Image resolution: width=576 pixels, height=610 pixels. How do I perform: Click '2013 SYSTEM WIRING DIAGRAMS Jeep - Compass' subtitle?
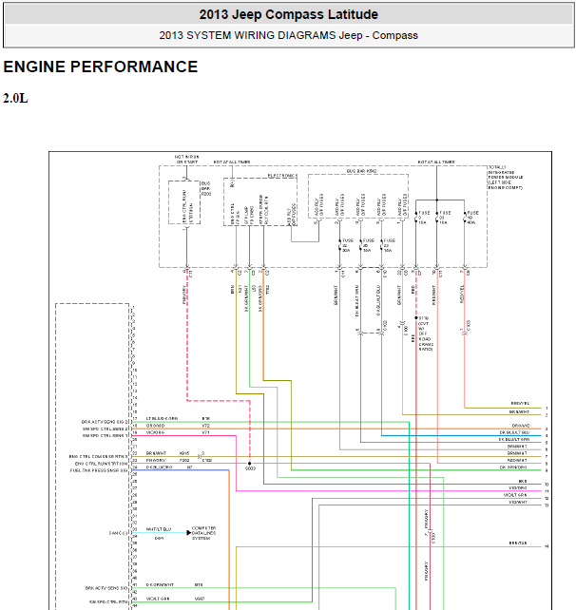288,35
